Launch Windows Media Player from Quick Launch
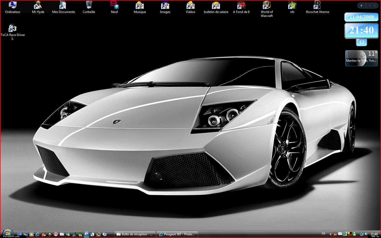The height and width of the screenshot is (238, 381). click(32, 234)
